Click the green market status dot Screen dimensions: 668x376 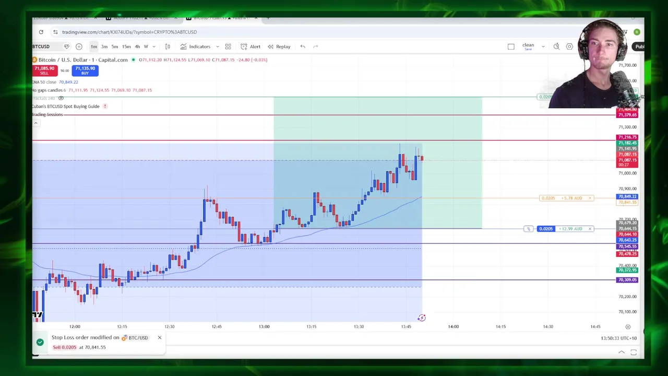[x=134, y=60]
